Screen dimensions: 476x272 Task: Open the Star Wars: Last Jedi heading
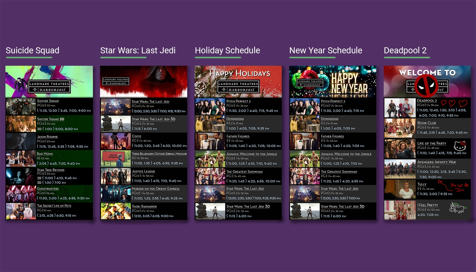point(138,50)
